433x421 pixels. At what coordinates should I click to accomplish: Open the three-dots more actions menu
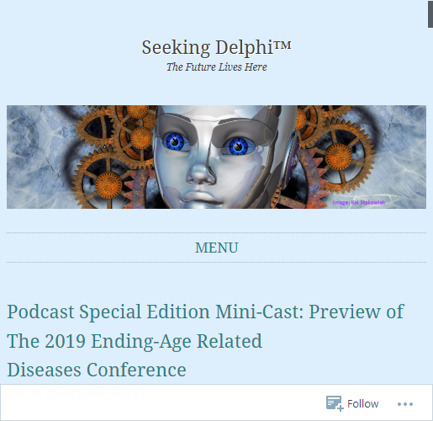[x=405, y=404]
